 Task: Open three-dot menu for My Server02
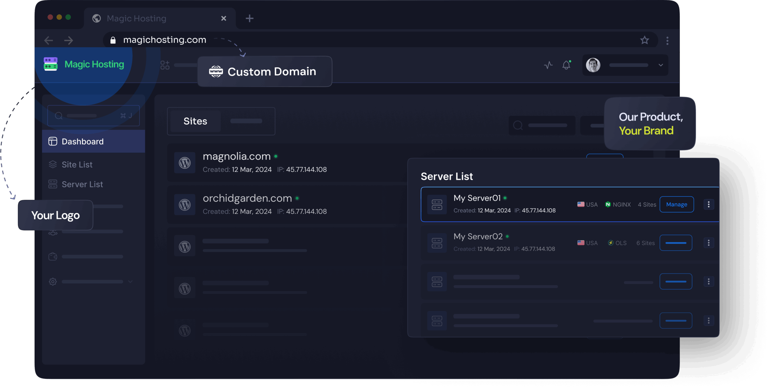(708, 243)
